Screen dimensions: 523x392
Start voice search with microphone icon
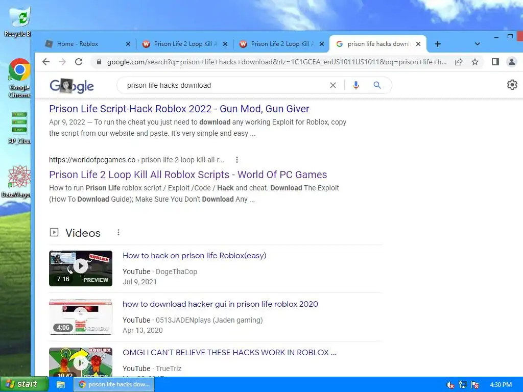[356, 85]
